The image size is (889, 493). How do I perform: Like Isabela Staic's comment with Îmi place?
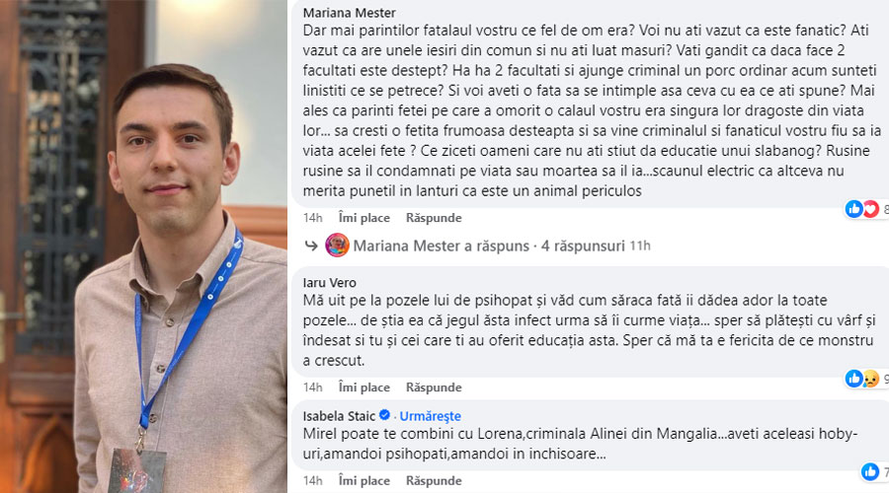364,481
